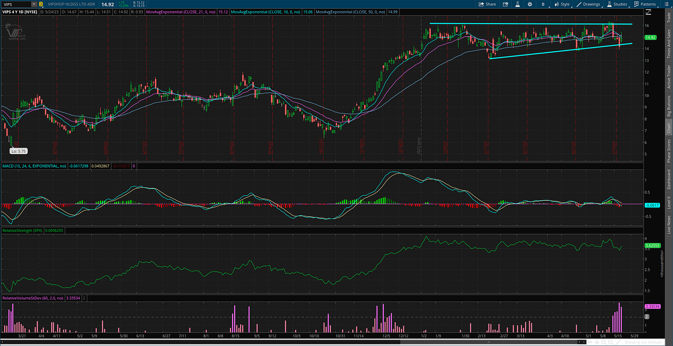This screenshot has width=673, height=346.
Task: Open the Studies menu
Action: (x=618, y=4)
